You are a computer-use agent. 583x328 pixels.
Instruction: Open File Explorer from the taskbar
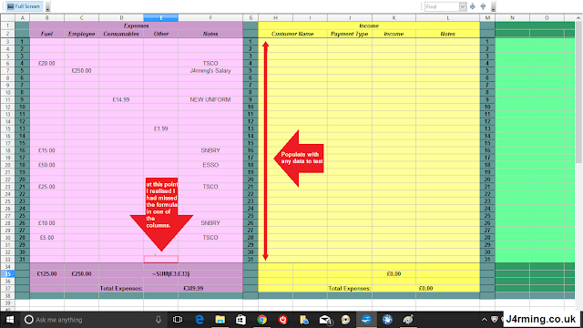click(220, 320)
